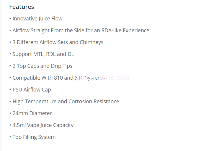Click the bullet before Innovative Juice Flow

[x=10, y=19]
